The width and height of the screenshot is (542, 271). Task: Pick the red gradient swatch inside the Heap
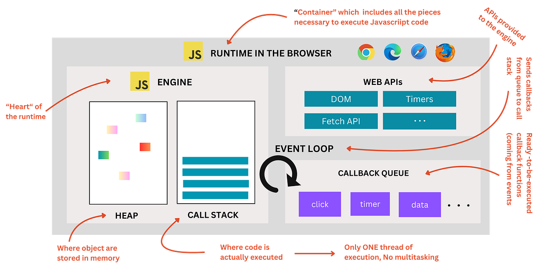(x=144, y=146)
